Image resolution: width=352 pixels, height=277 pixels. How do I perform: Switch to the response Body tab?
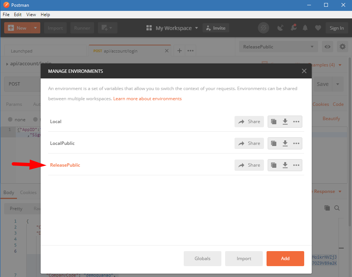[9, 193]
